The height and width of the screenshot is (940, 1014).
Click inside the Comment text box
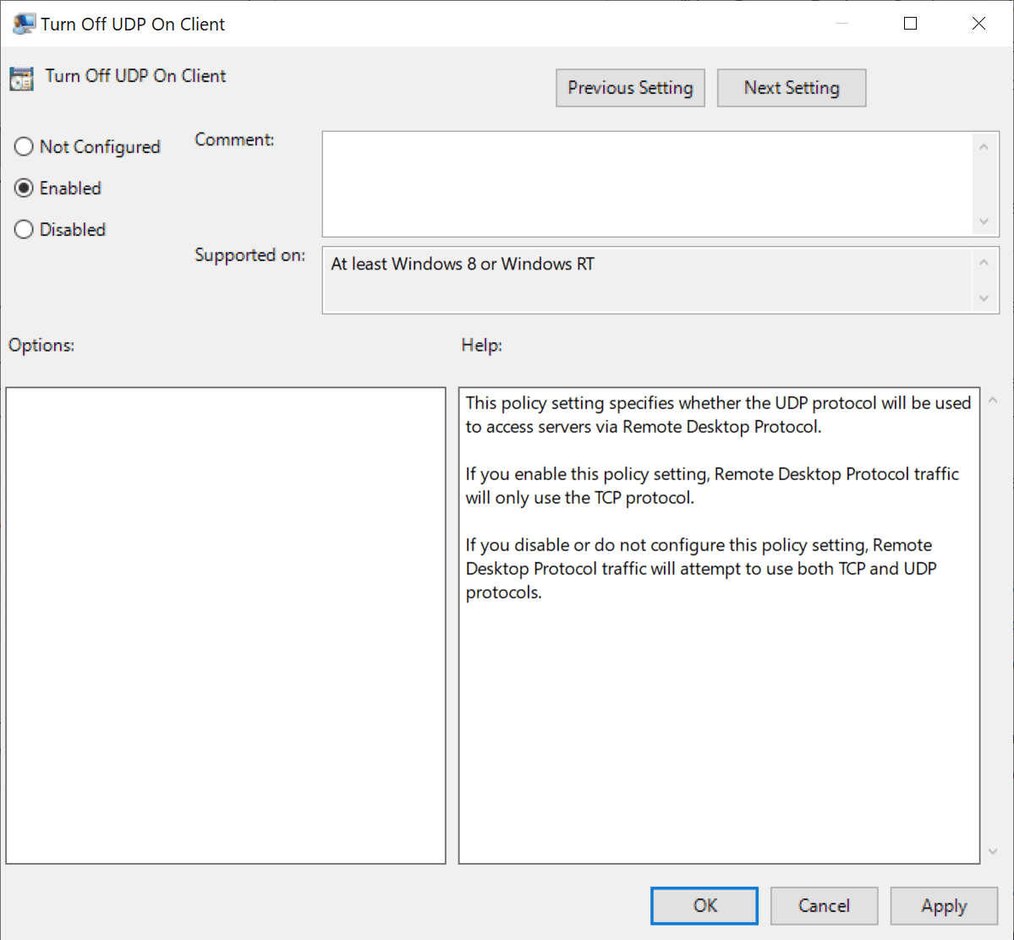[x=647, y=184]
